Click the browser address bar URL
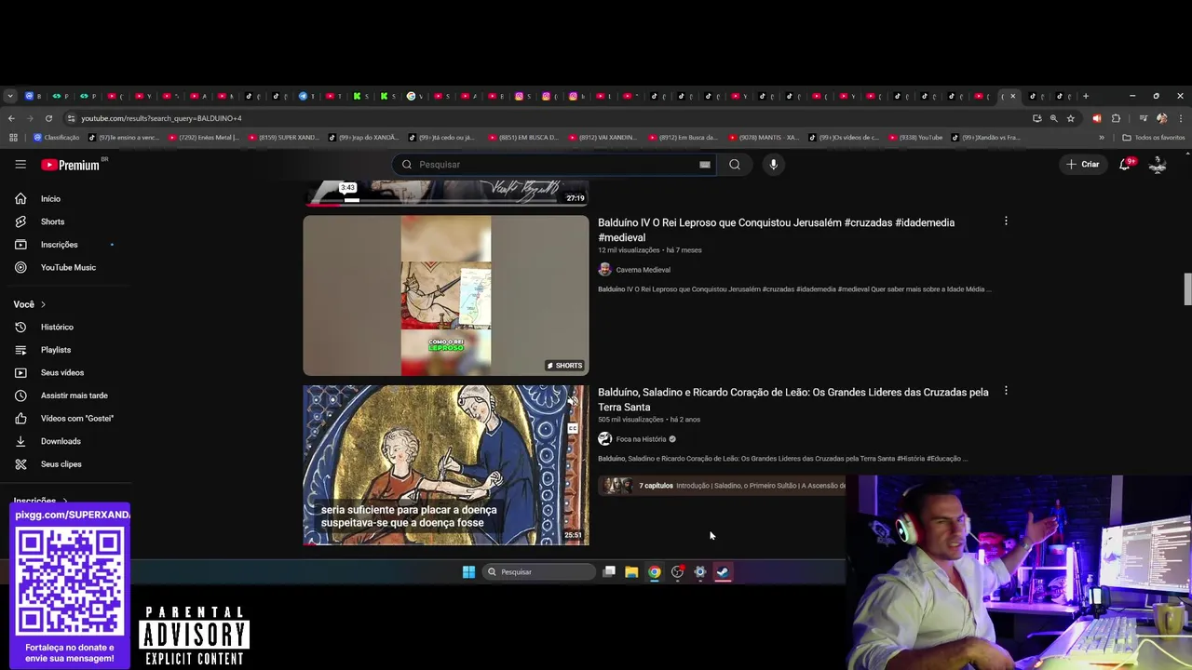 tap(161, 118)
